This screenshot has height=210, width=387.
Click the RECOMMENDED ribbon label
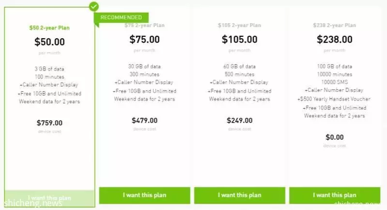[x=121, y=17]
